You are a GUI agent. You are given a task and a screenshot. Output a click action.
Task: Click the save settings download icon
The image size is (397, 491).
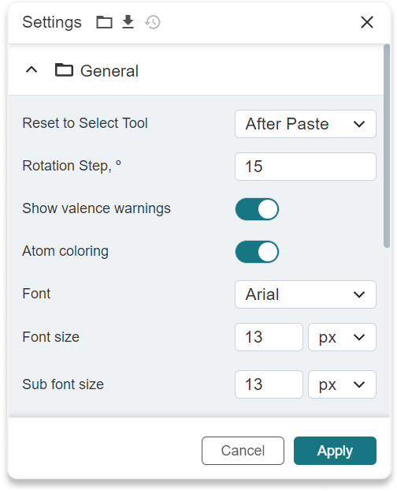coord(128,22)
